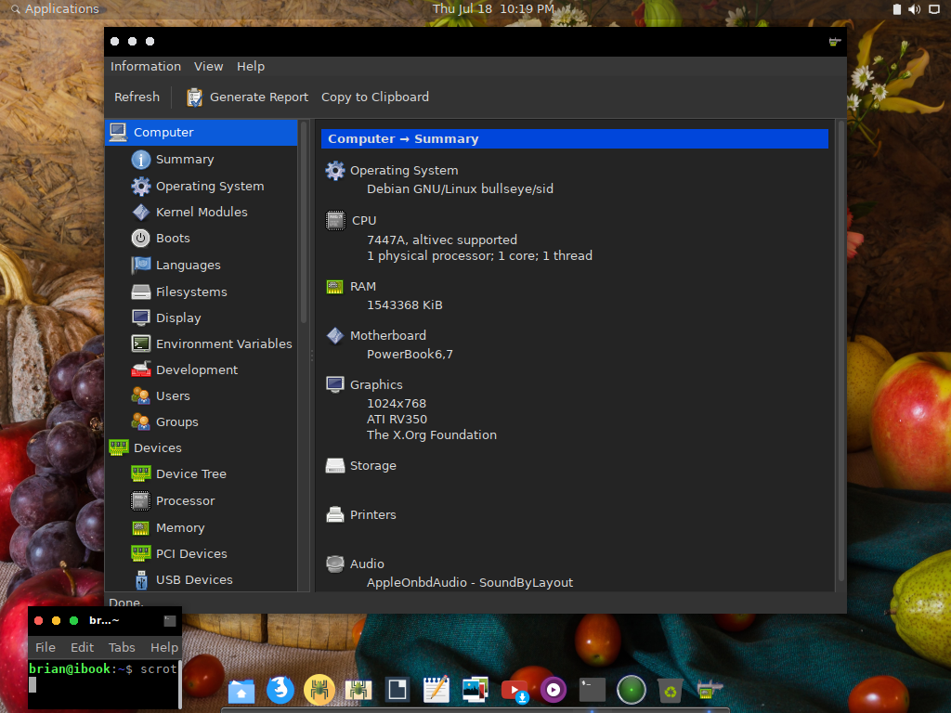The width and height of the screenshot is (951, 713).
Task: Click the dark page icon in dock
Action: tap(397, 690)
